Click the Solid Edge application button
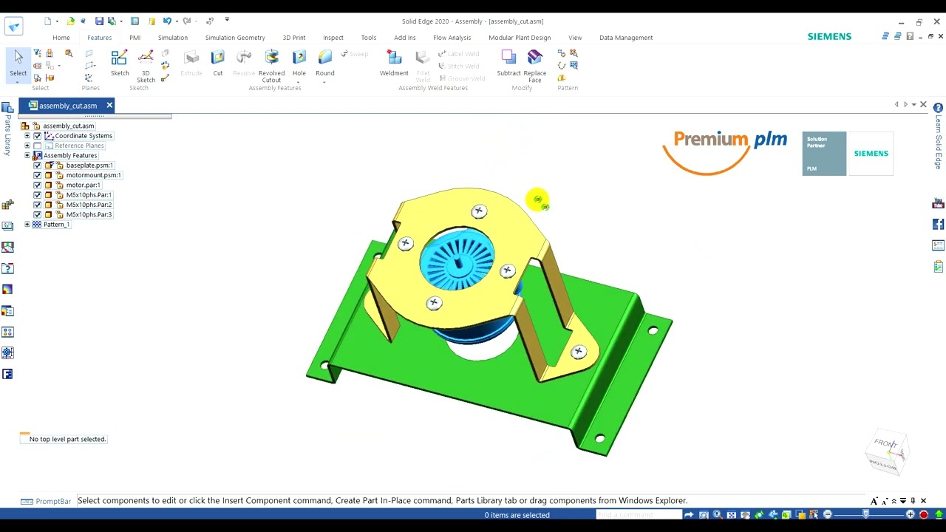Screen dimensions: 946x532 click(13, 27)
